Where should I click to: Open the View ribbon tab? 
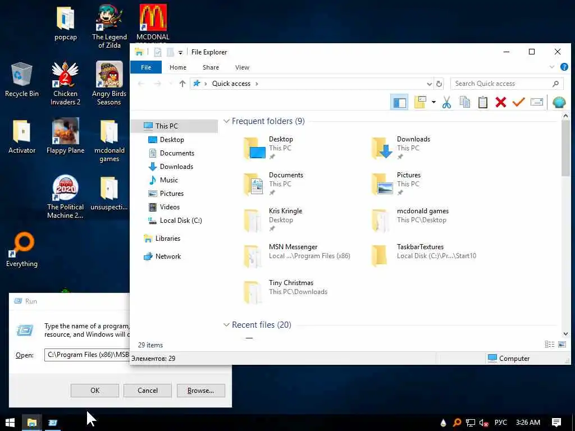(x=242, y=67)
